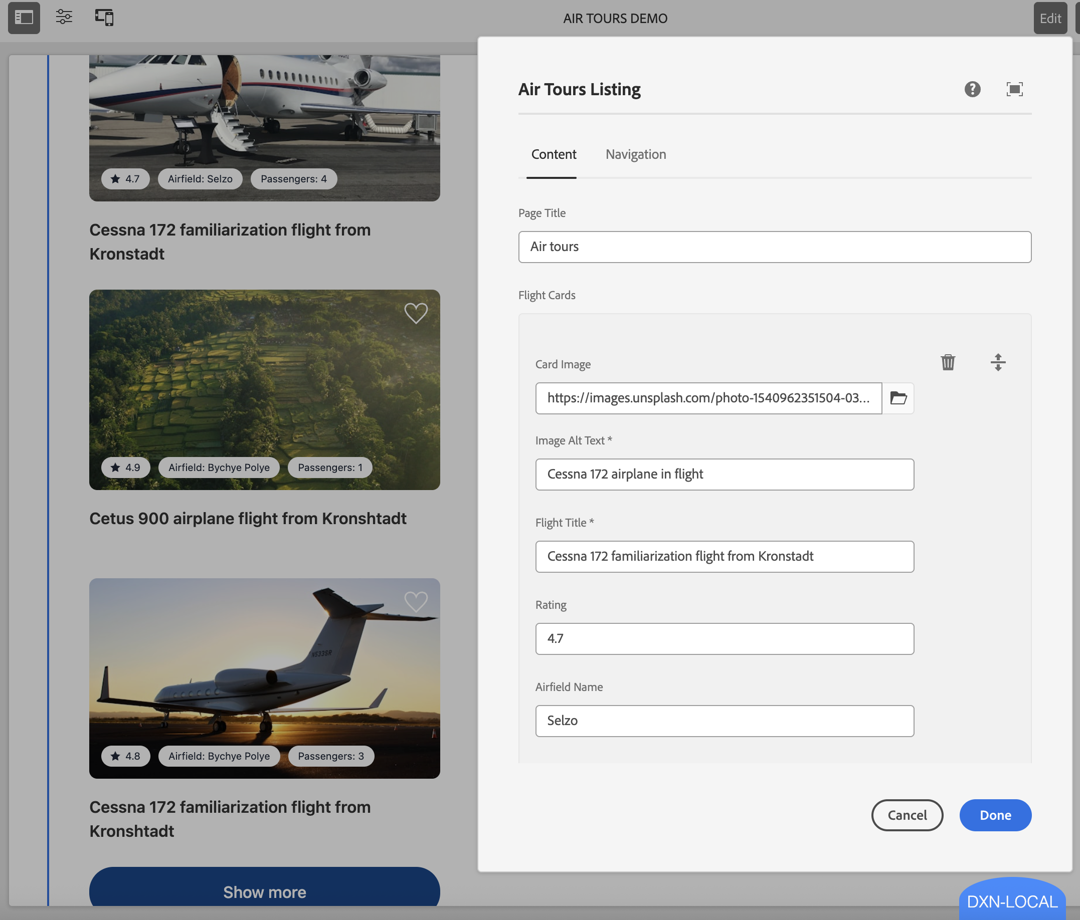
Task: Favorite the sunset airplane flight card
Action: coord(415,602)
